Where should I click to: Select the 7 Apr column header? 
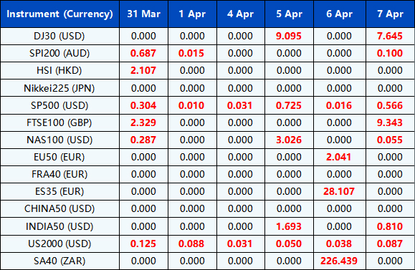[x=391, y=14]
